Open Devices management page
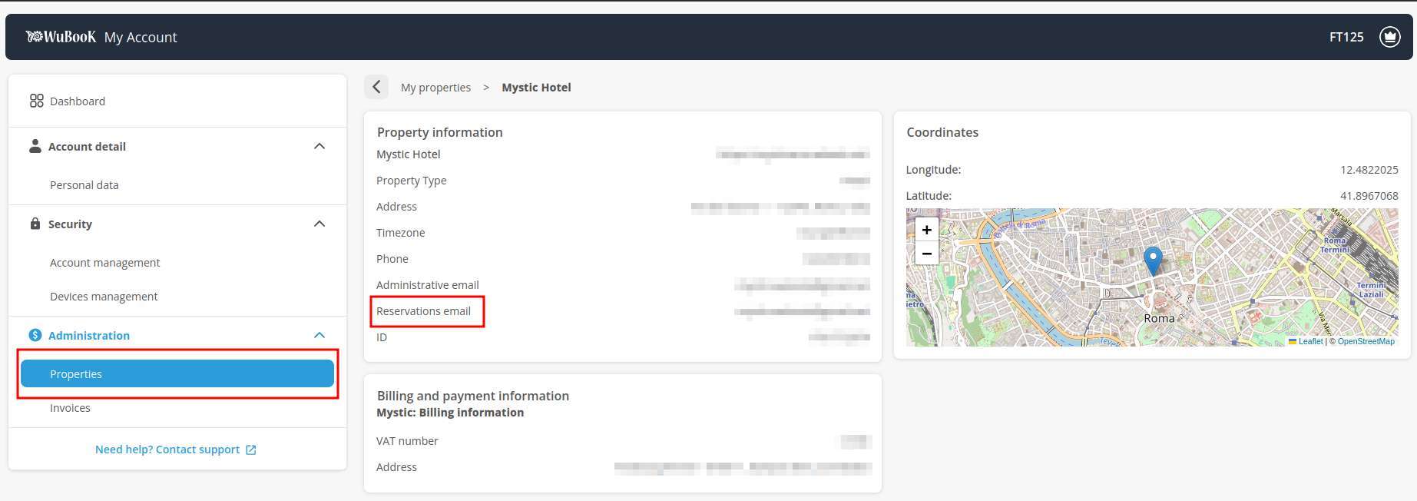The width and height of the screenshot is (1417, 501). [104, 297]
